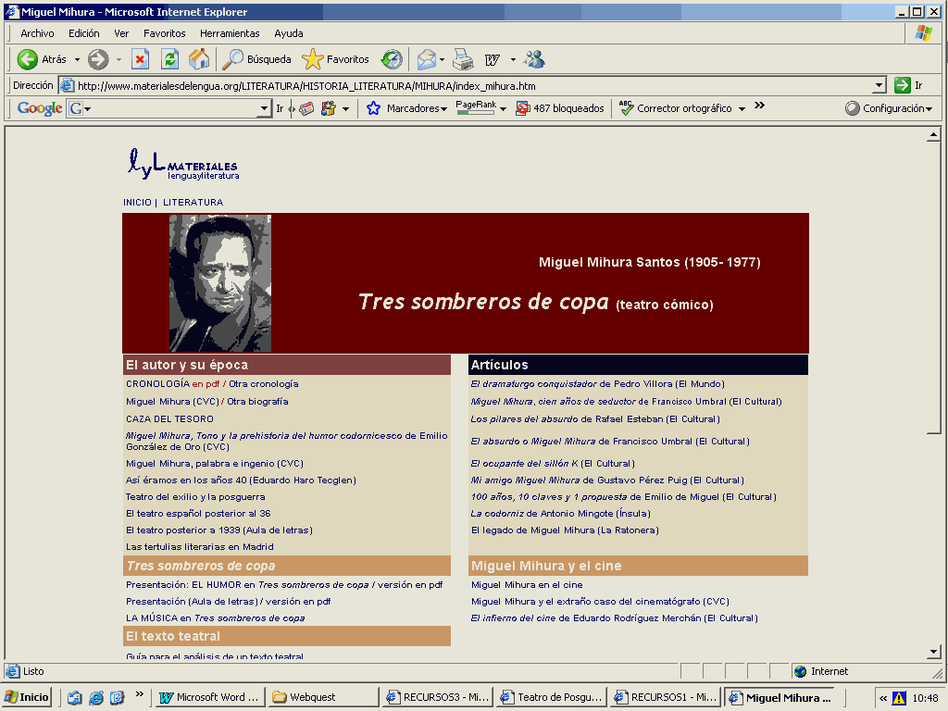Screen dimensions: 948x711
Task: Launch Internet Explorer from quick launch
Action: 95,697
